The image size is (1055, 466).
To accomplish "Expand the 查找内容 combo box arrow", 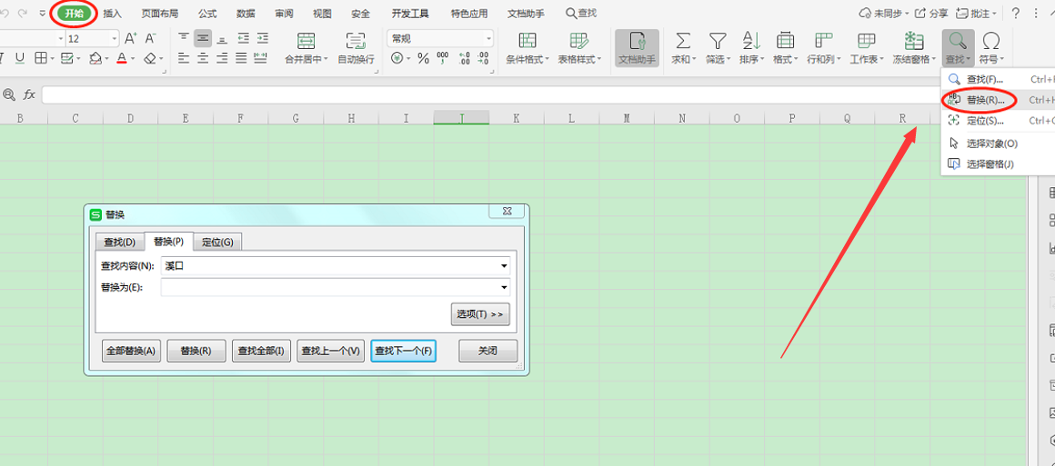I will click(504, 265).
